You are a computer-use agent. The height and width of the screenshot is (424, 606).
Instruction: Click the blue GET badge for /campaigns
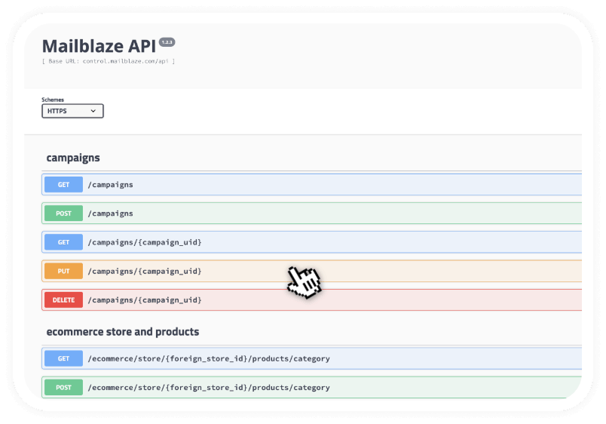64,185
